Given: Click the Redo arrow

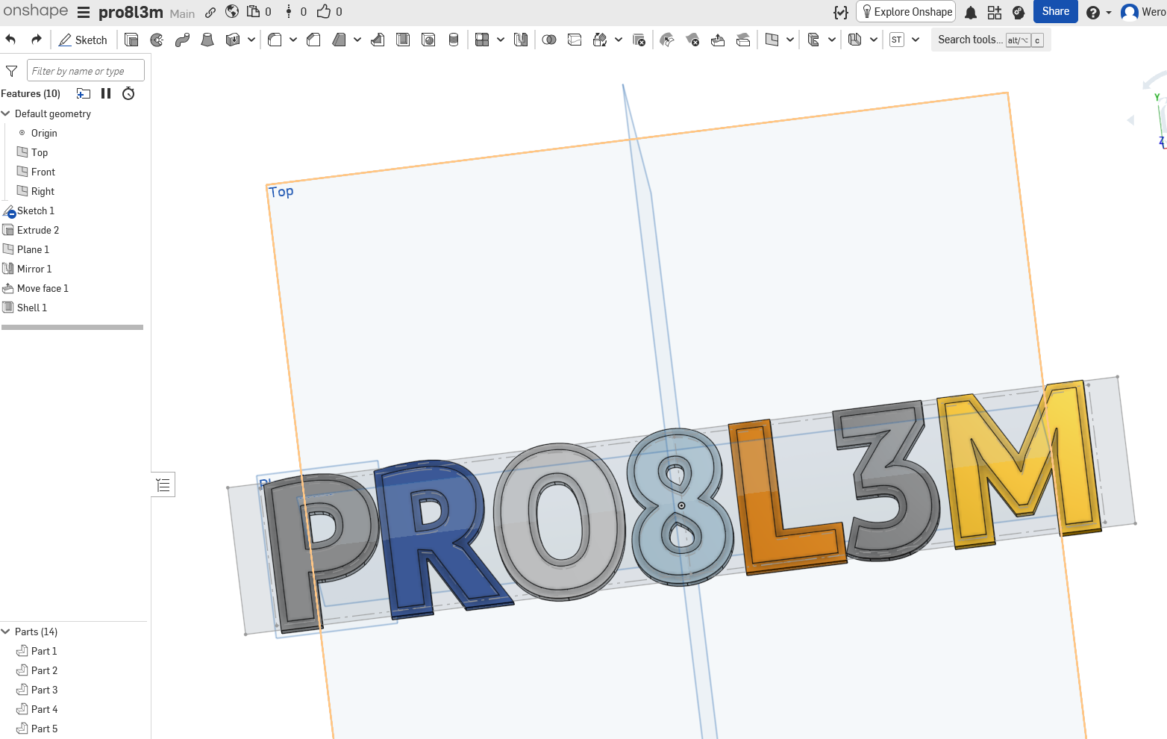Looking at the screenshot, I should point(36,40).
